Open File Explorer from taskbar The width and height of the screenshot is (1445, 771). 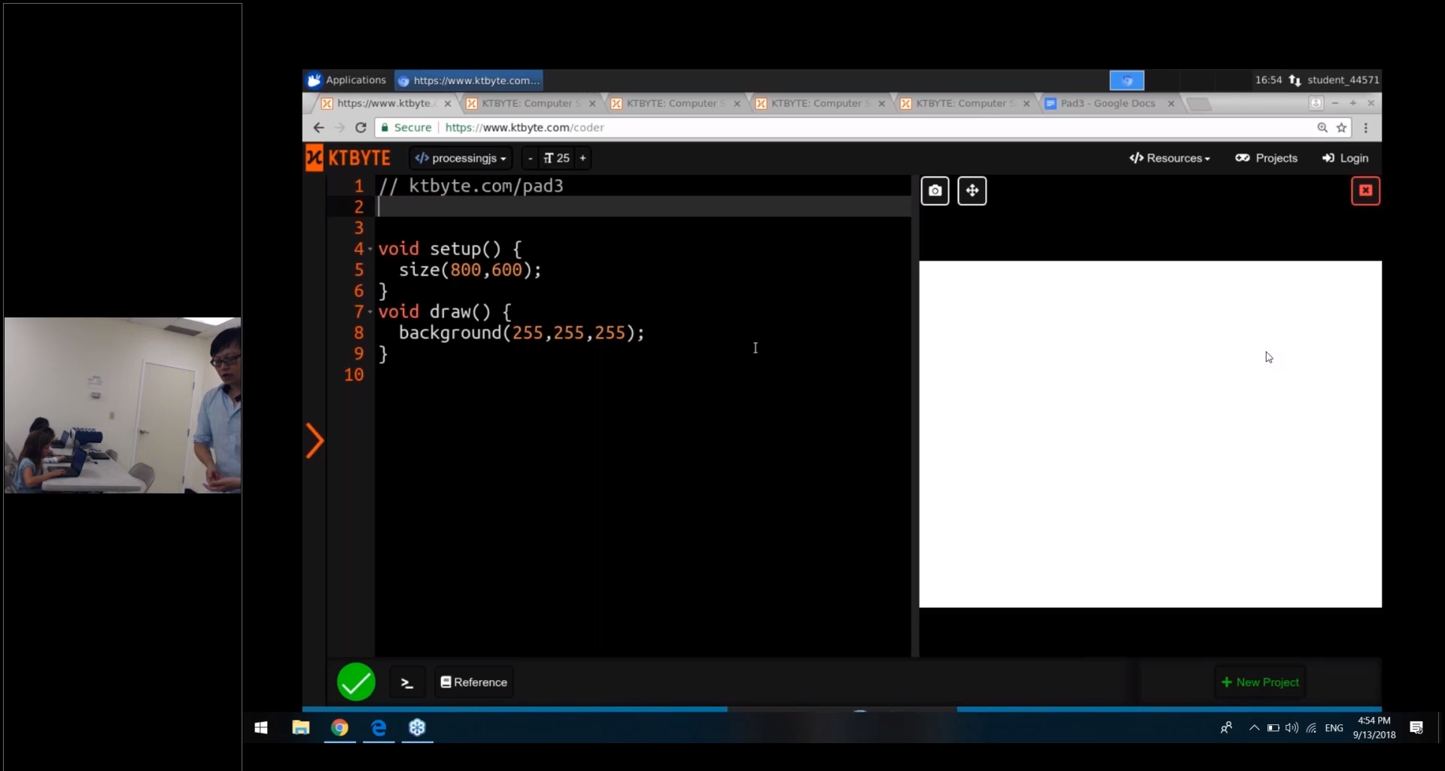coord(301,727)
